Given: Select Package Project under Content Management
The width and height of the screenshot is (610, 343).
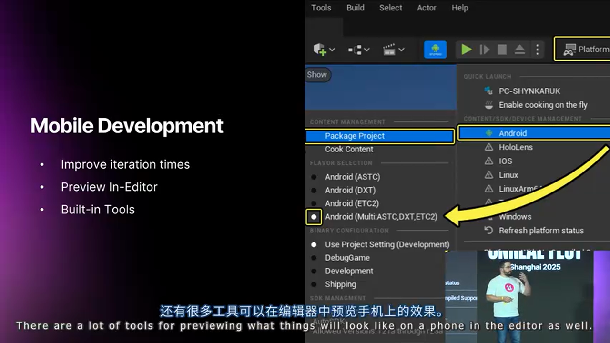Looking at the screenshot, I should (355, 136).
